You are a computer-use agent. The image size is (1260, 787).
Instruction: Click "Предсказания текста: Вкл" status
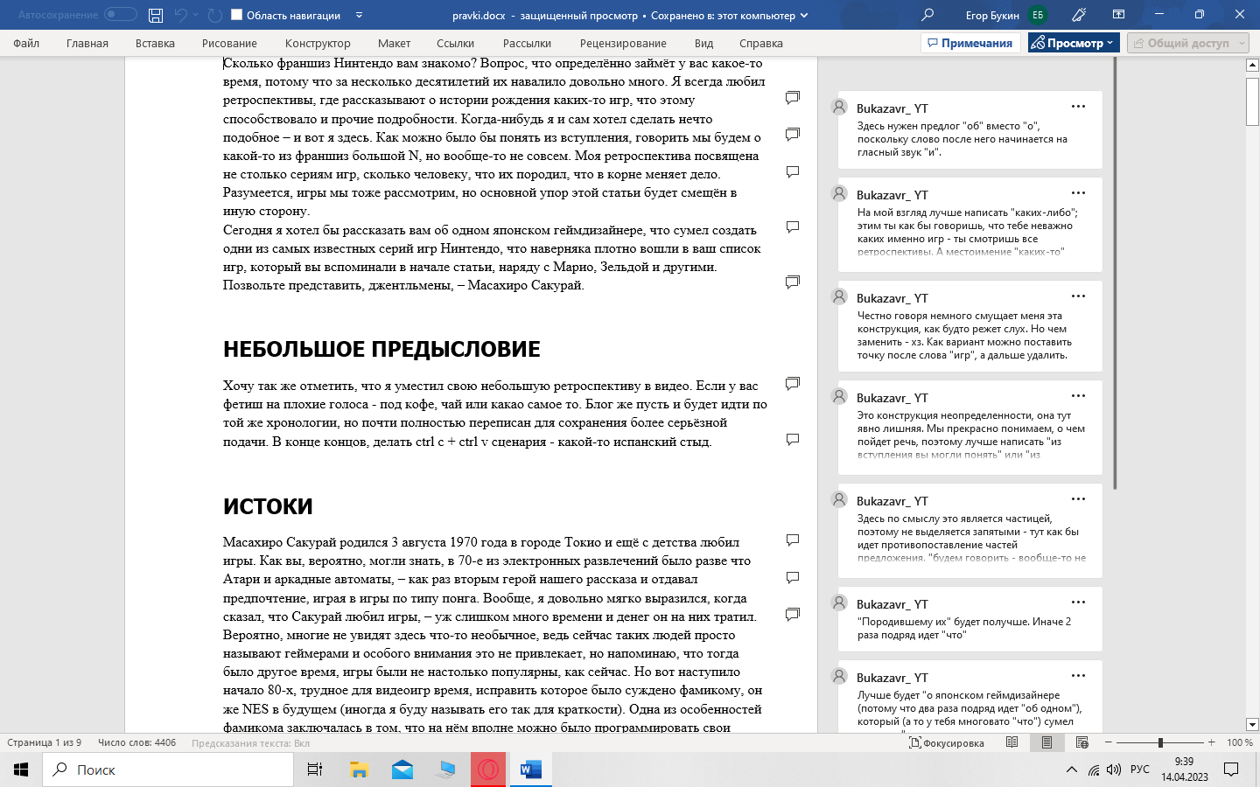(250, 742)
